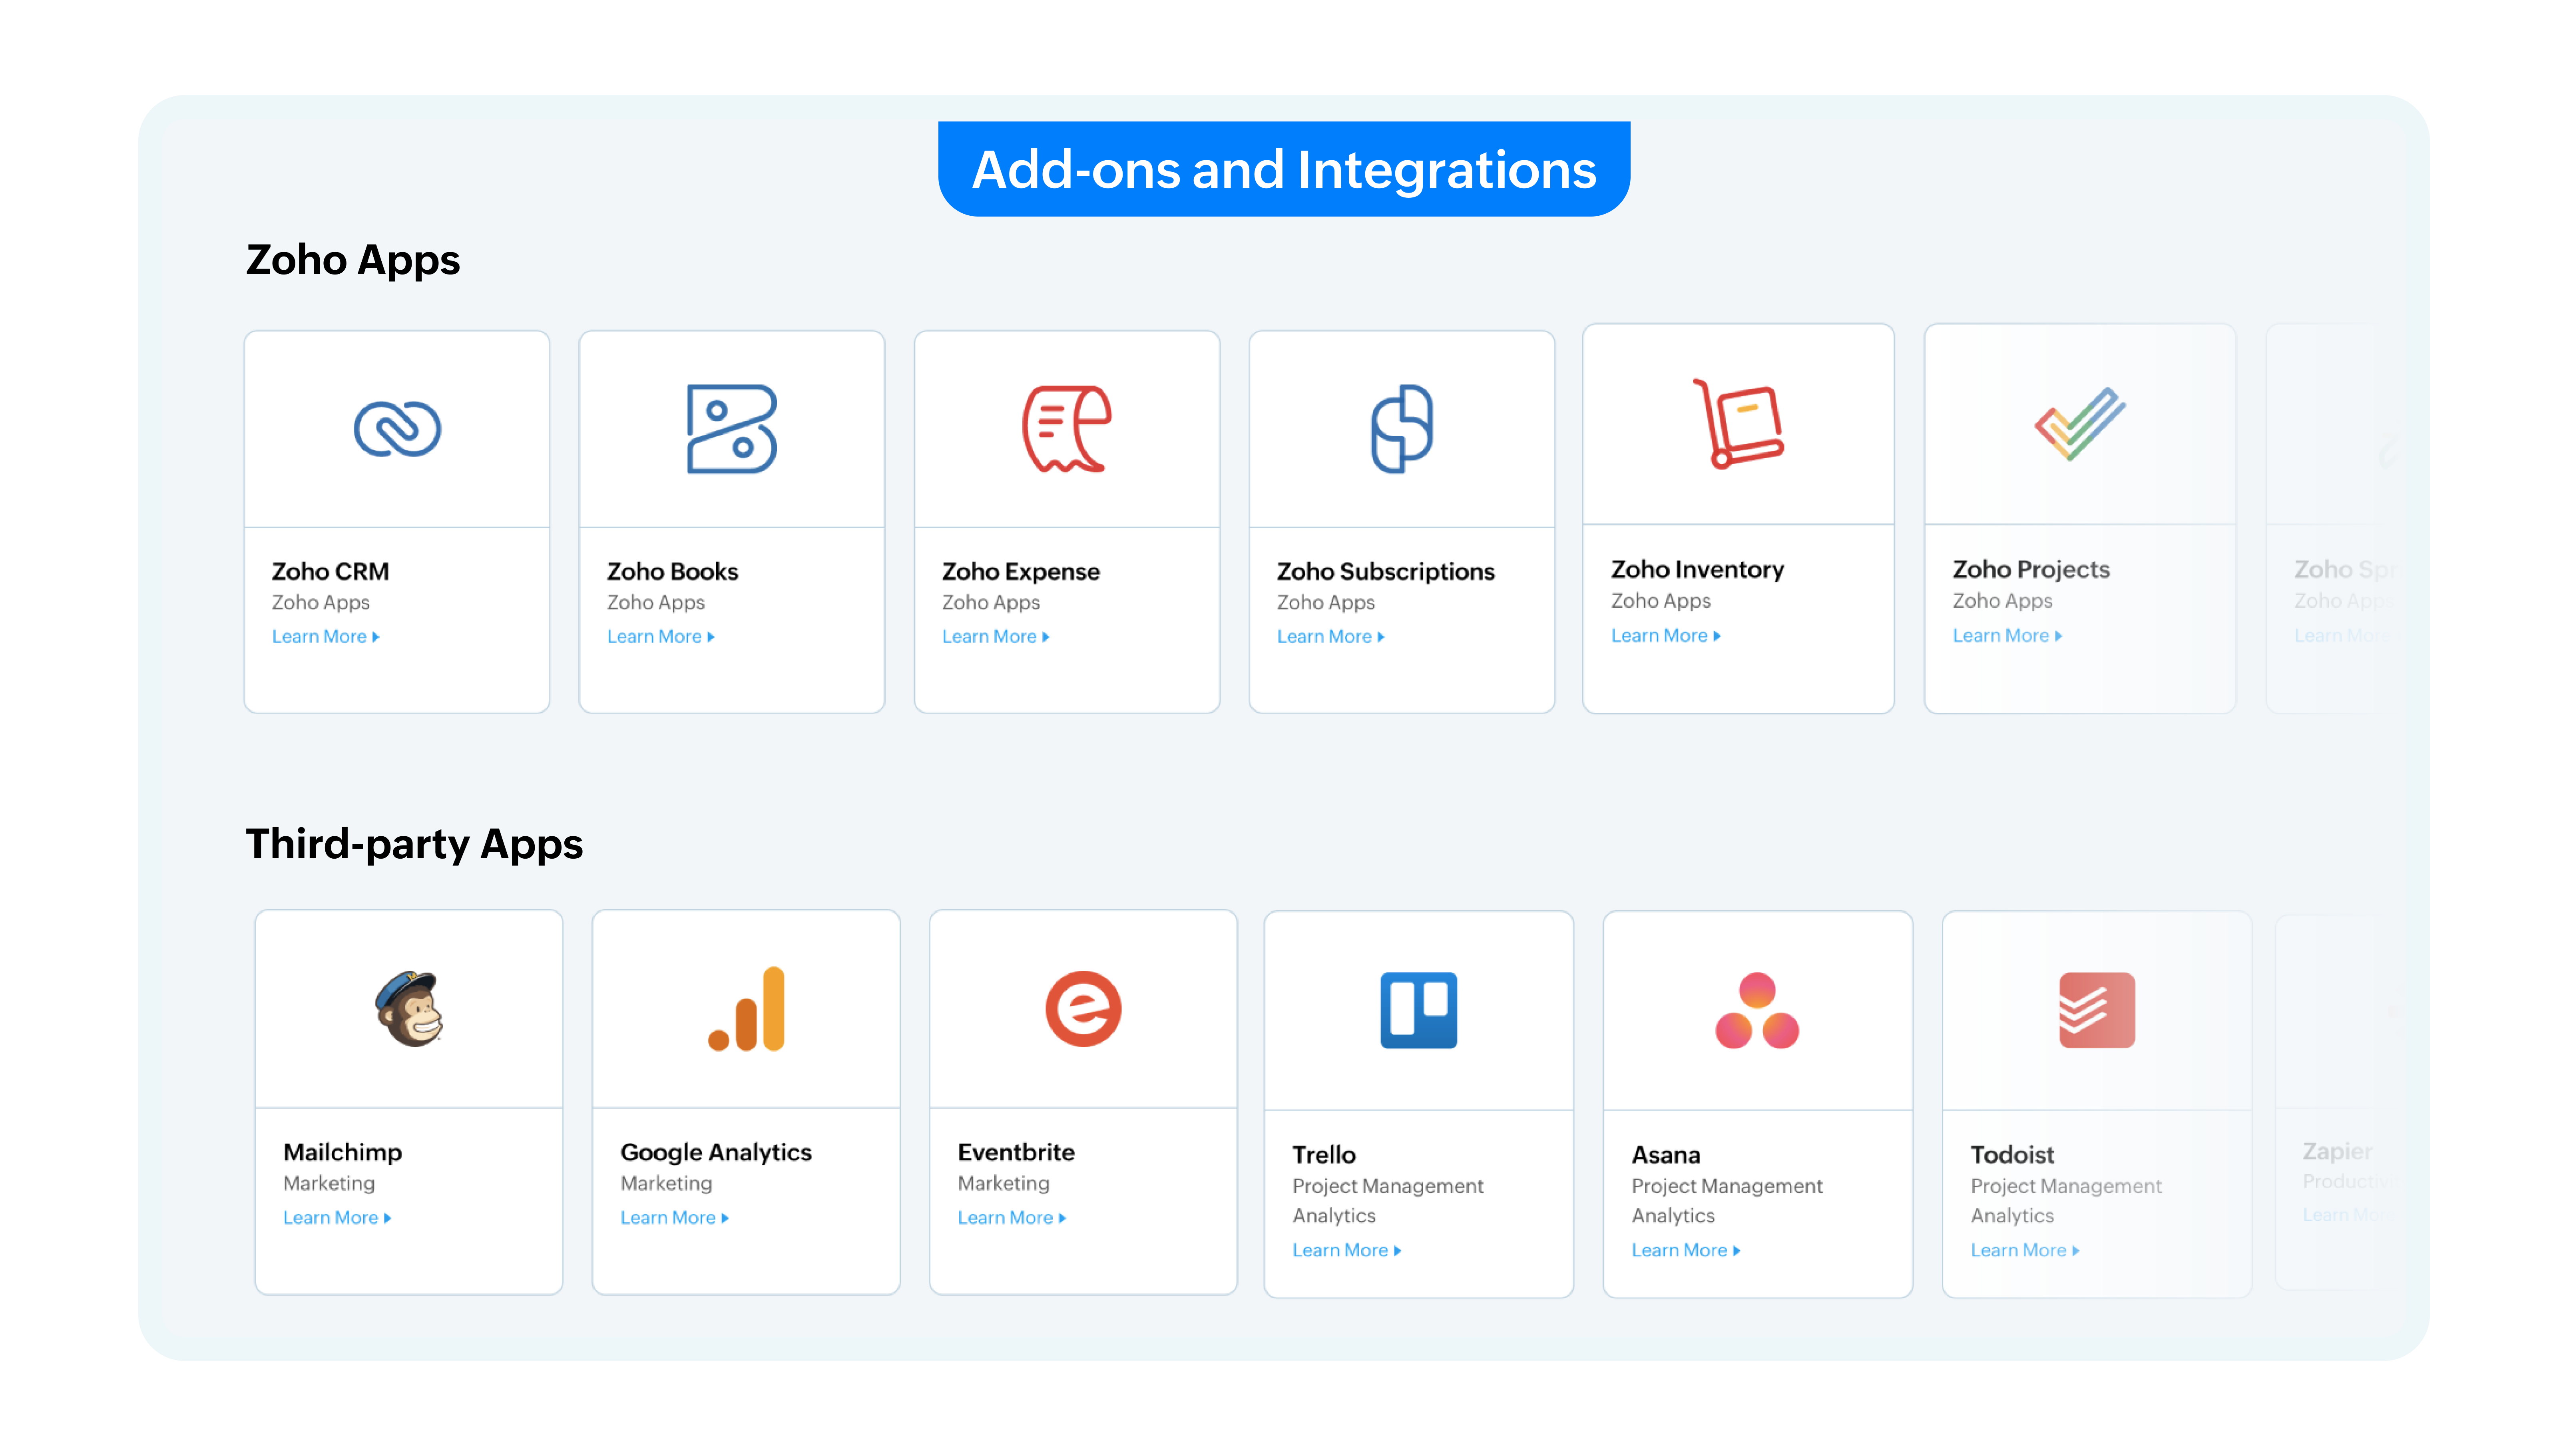Click the Zoho Projects checkmark icon
Viewport: 2569px width, 1456px height.
pyautogui.click(x=2079, y=424)
